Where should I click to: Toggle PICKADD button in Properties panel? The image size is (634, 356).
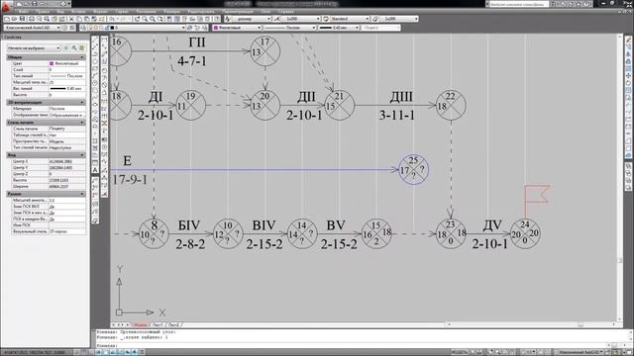(66, 48)
